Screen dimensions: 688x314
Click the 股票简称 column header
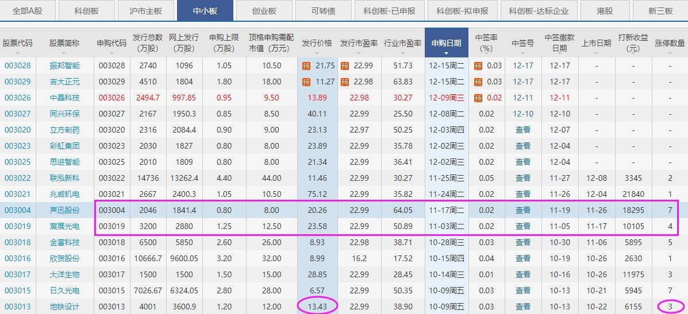[64, 43]
